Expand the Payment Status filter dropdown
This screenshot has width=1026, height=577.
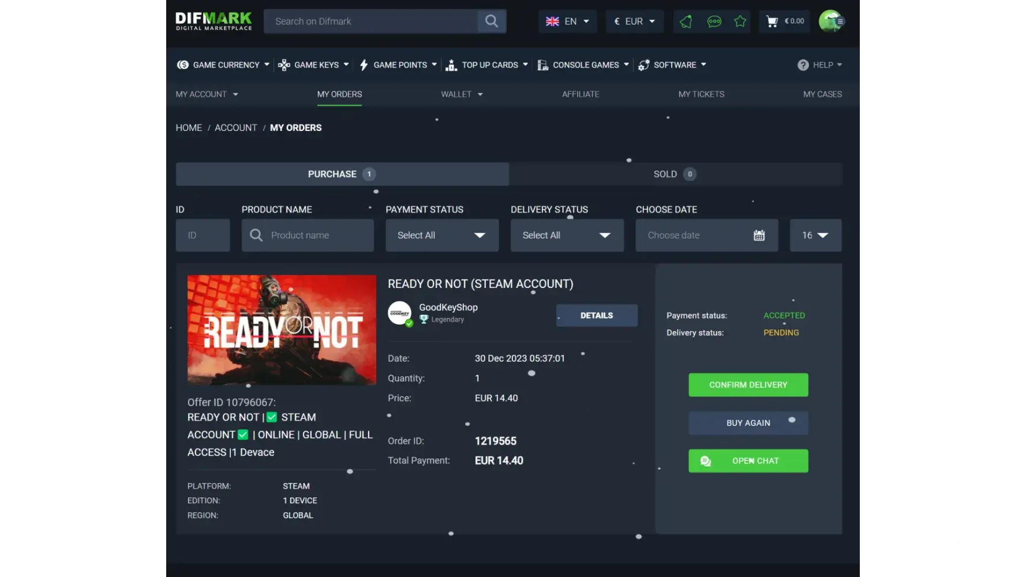click(441, 235)
